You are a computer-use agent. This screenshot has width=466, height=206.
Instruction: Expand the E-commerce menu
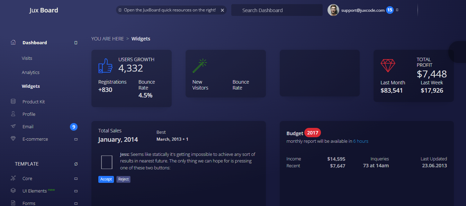coord(76,139)
